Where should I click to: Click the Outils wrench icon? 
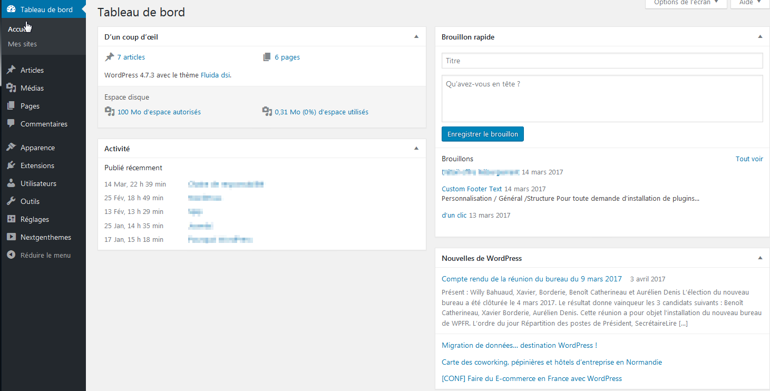coord(11,201)
